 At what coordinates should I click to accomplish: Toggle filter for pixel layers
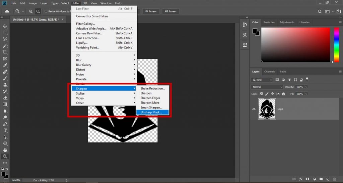[277, 80]
